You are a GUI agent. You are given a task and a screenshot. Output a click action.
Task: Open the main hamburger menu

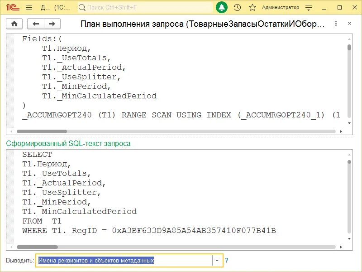coord(29,7)
